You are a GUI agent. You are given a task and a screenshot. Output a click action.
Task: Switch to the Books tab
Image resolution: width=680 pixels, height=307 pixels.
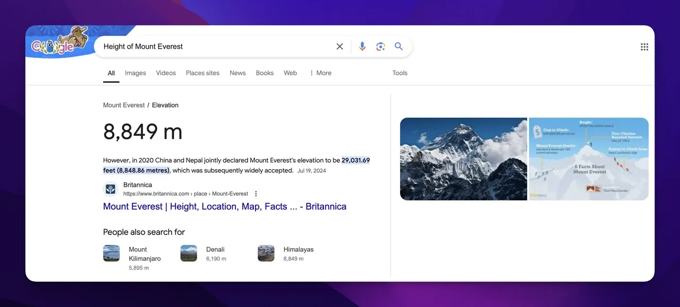(265, 73)
